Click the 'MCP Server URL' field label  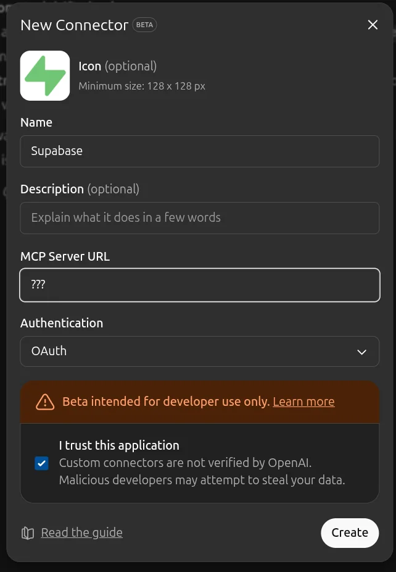coord(65,256)
